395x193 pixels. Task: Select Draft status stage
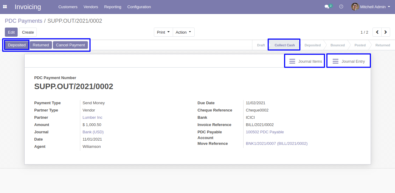[261, 45]
